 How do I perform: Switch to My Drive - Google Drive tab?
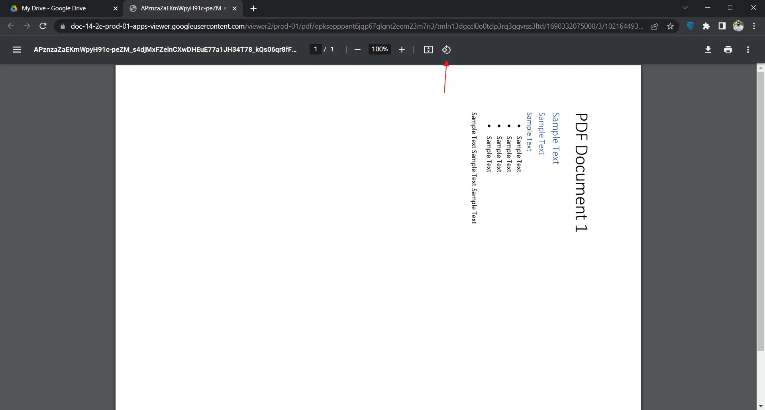click(x=62, y=8)
